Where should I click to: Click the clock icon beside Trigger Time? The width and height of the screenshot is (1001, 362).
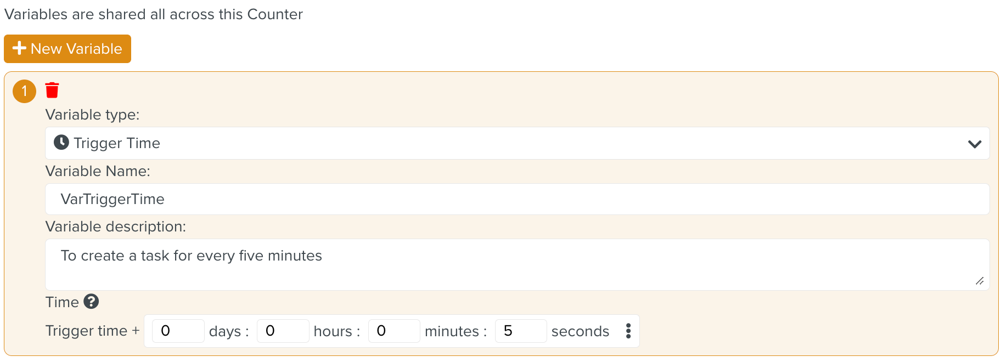tap(61, 143)
